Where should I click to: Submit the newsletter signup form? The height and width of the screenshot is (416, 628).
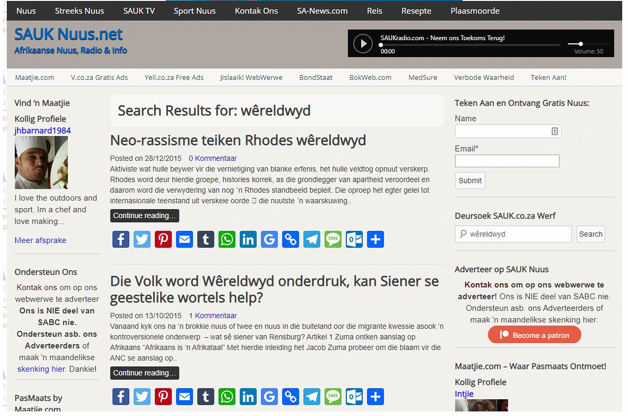pos(470,180)
